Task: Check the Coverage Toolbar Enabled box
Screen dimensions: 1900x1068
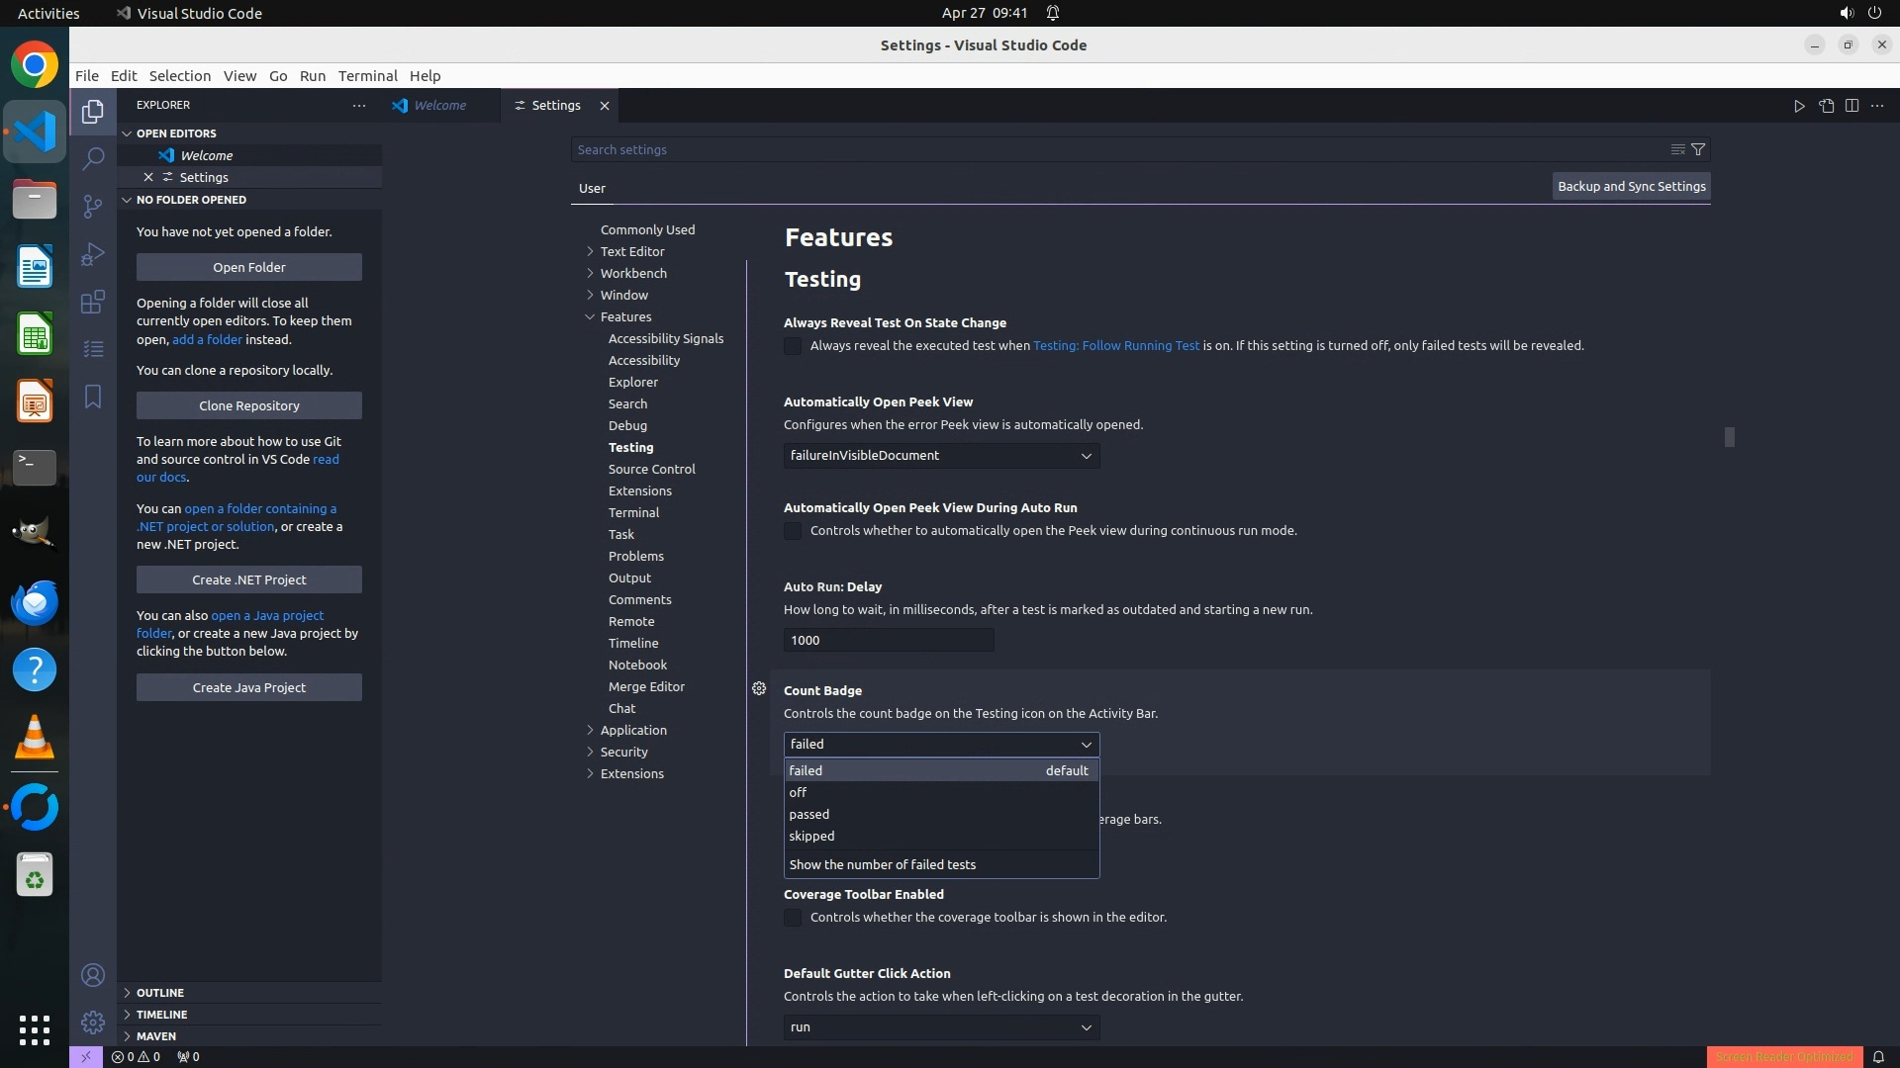Action: 793,918
